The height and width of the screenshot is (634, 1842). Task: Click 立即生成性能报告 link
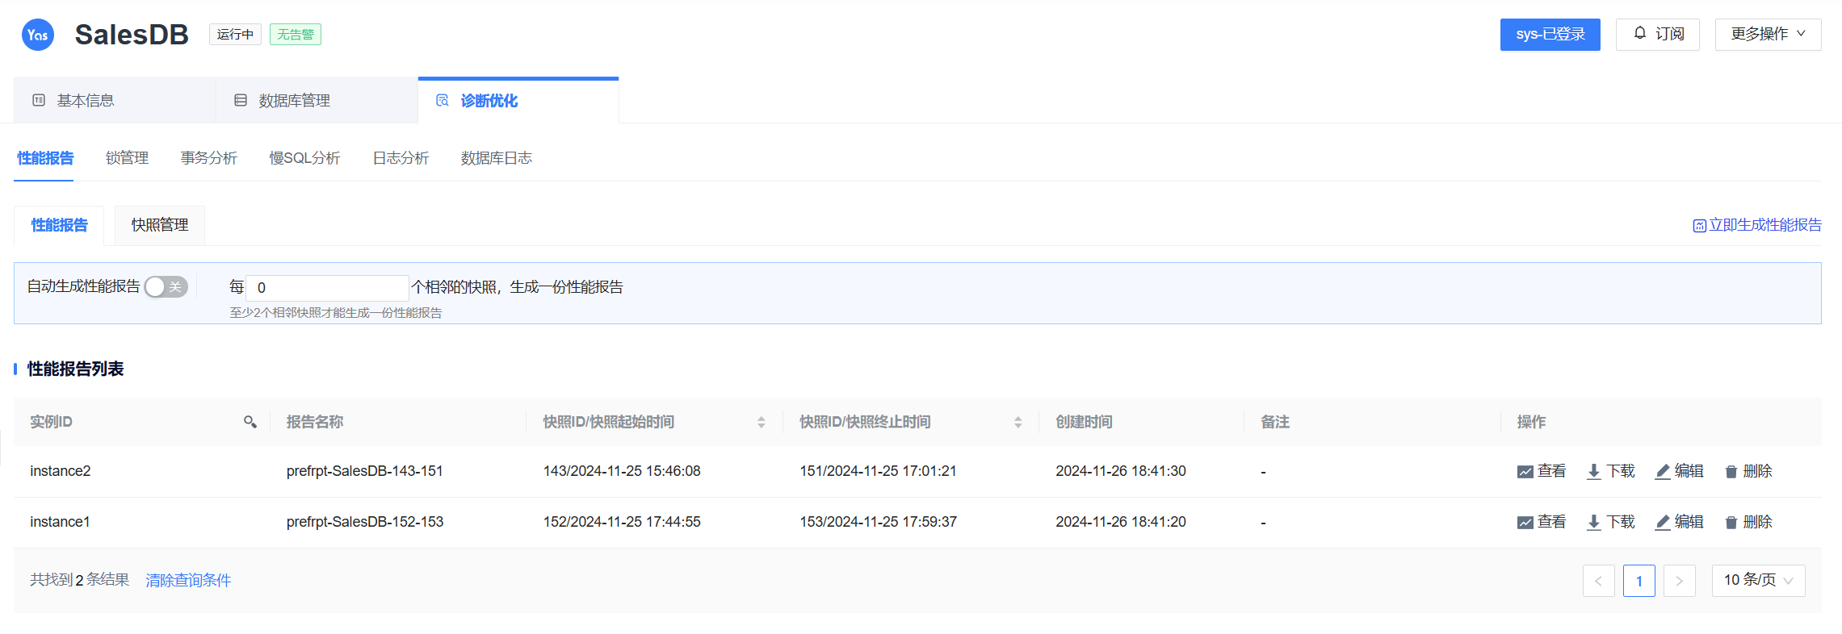[1756, 225]
